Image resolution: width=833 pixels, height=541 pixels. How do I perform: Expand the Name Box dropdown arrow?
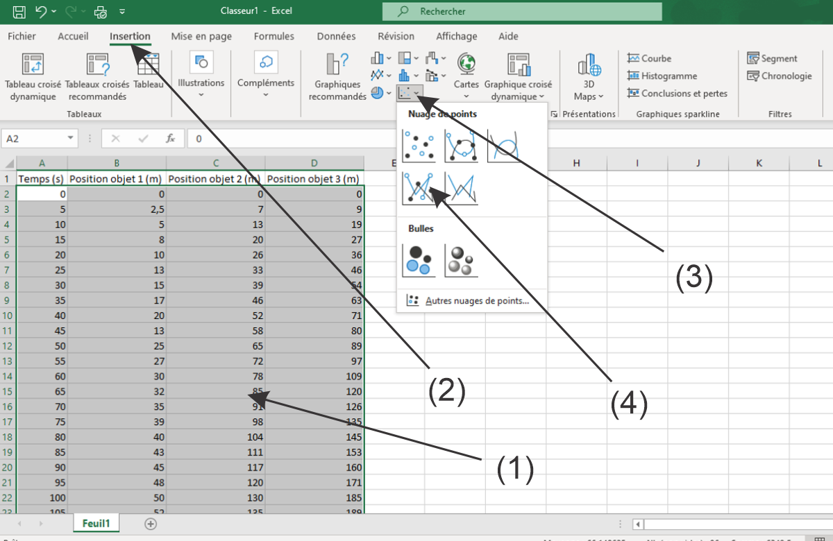pos(71,139)
